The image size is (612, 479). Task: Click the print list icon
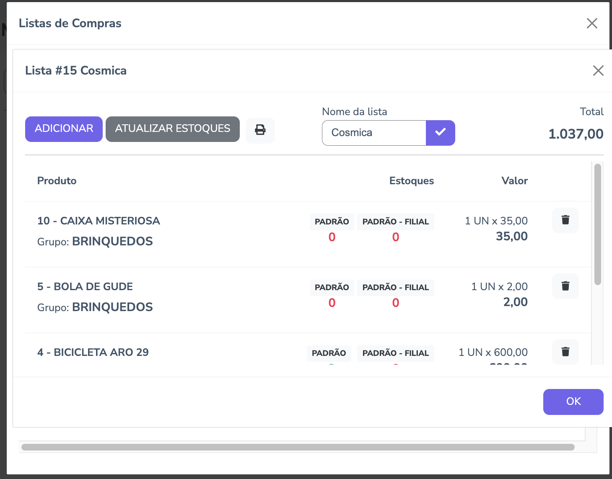(260, 130)
